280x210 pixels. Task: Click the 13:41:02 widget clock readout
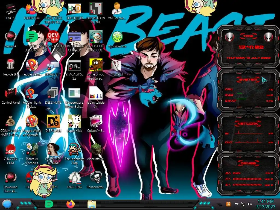(251, 47)
